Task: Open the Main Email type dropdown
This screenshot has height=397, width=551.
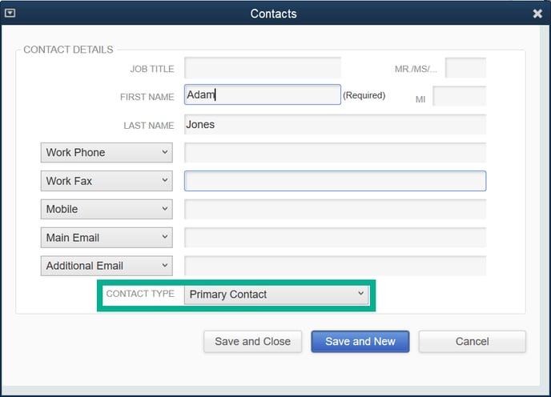Action: [107, 238]
